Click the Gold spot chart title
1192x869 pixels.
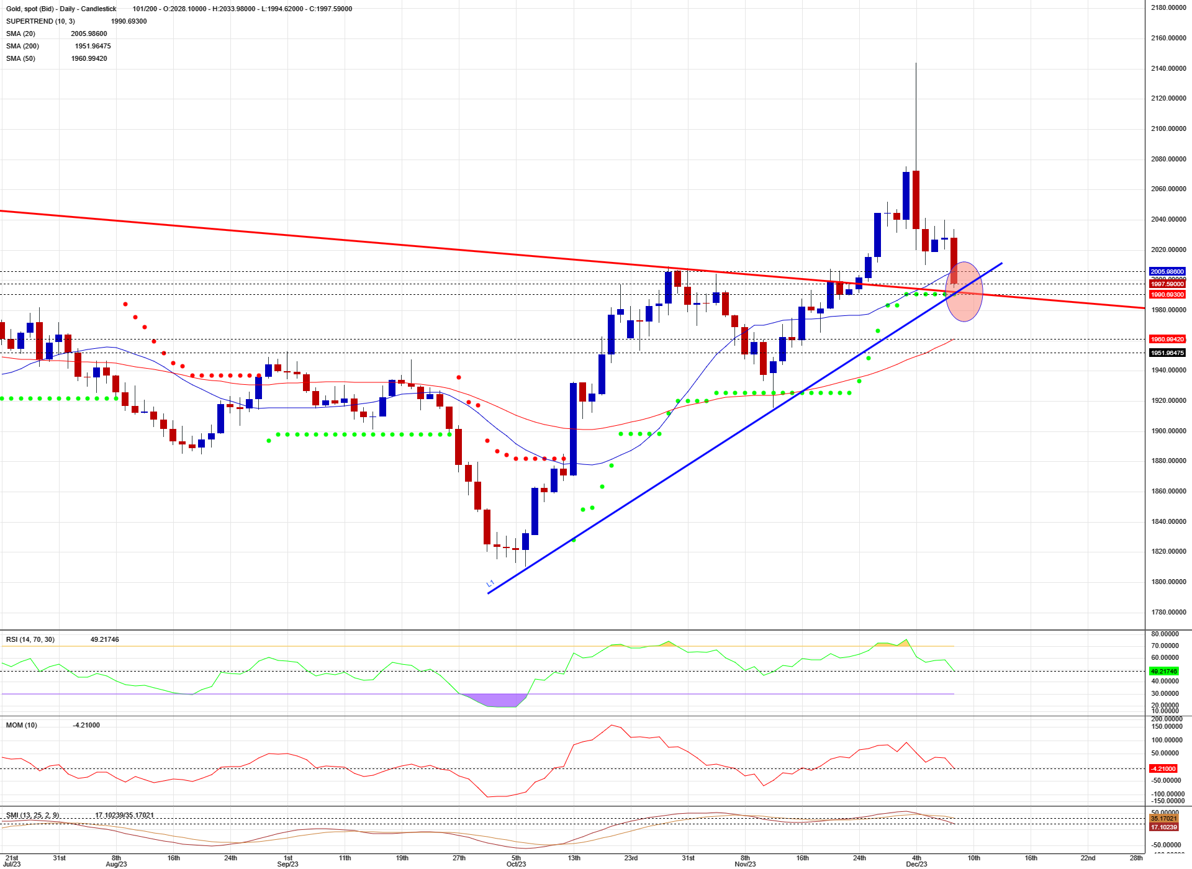click(x=61, y=9)
